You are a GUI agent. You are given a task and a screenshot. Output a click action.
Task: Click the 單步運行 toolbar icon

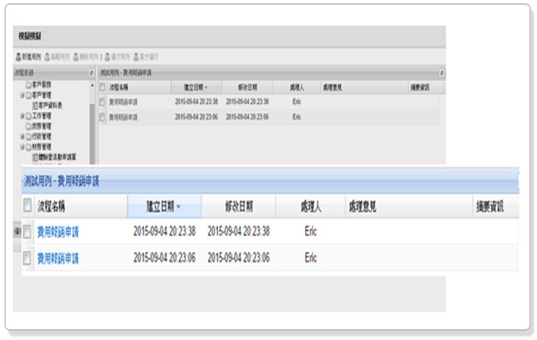coord(137,56)
